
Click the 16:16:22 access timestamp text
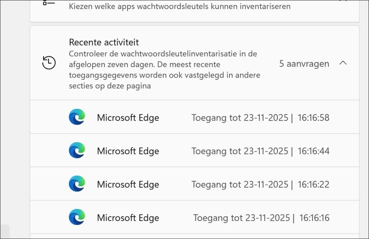point(260,184)
